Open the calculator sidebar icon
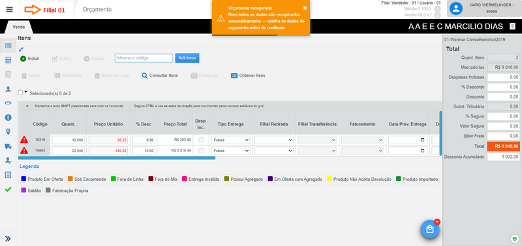 point(8,60)
